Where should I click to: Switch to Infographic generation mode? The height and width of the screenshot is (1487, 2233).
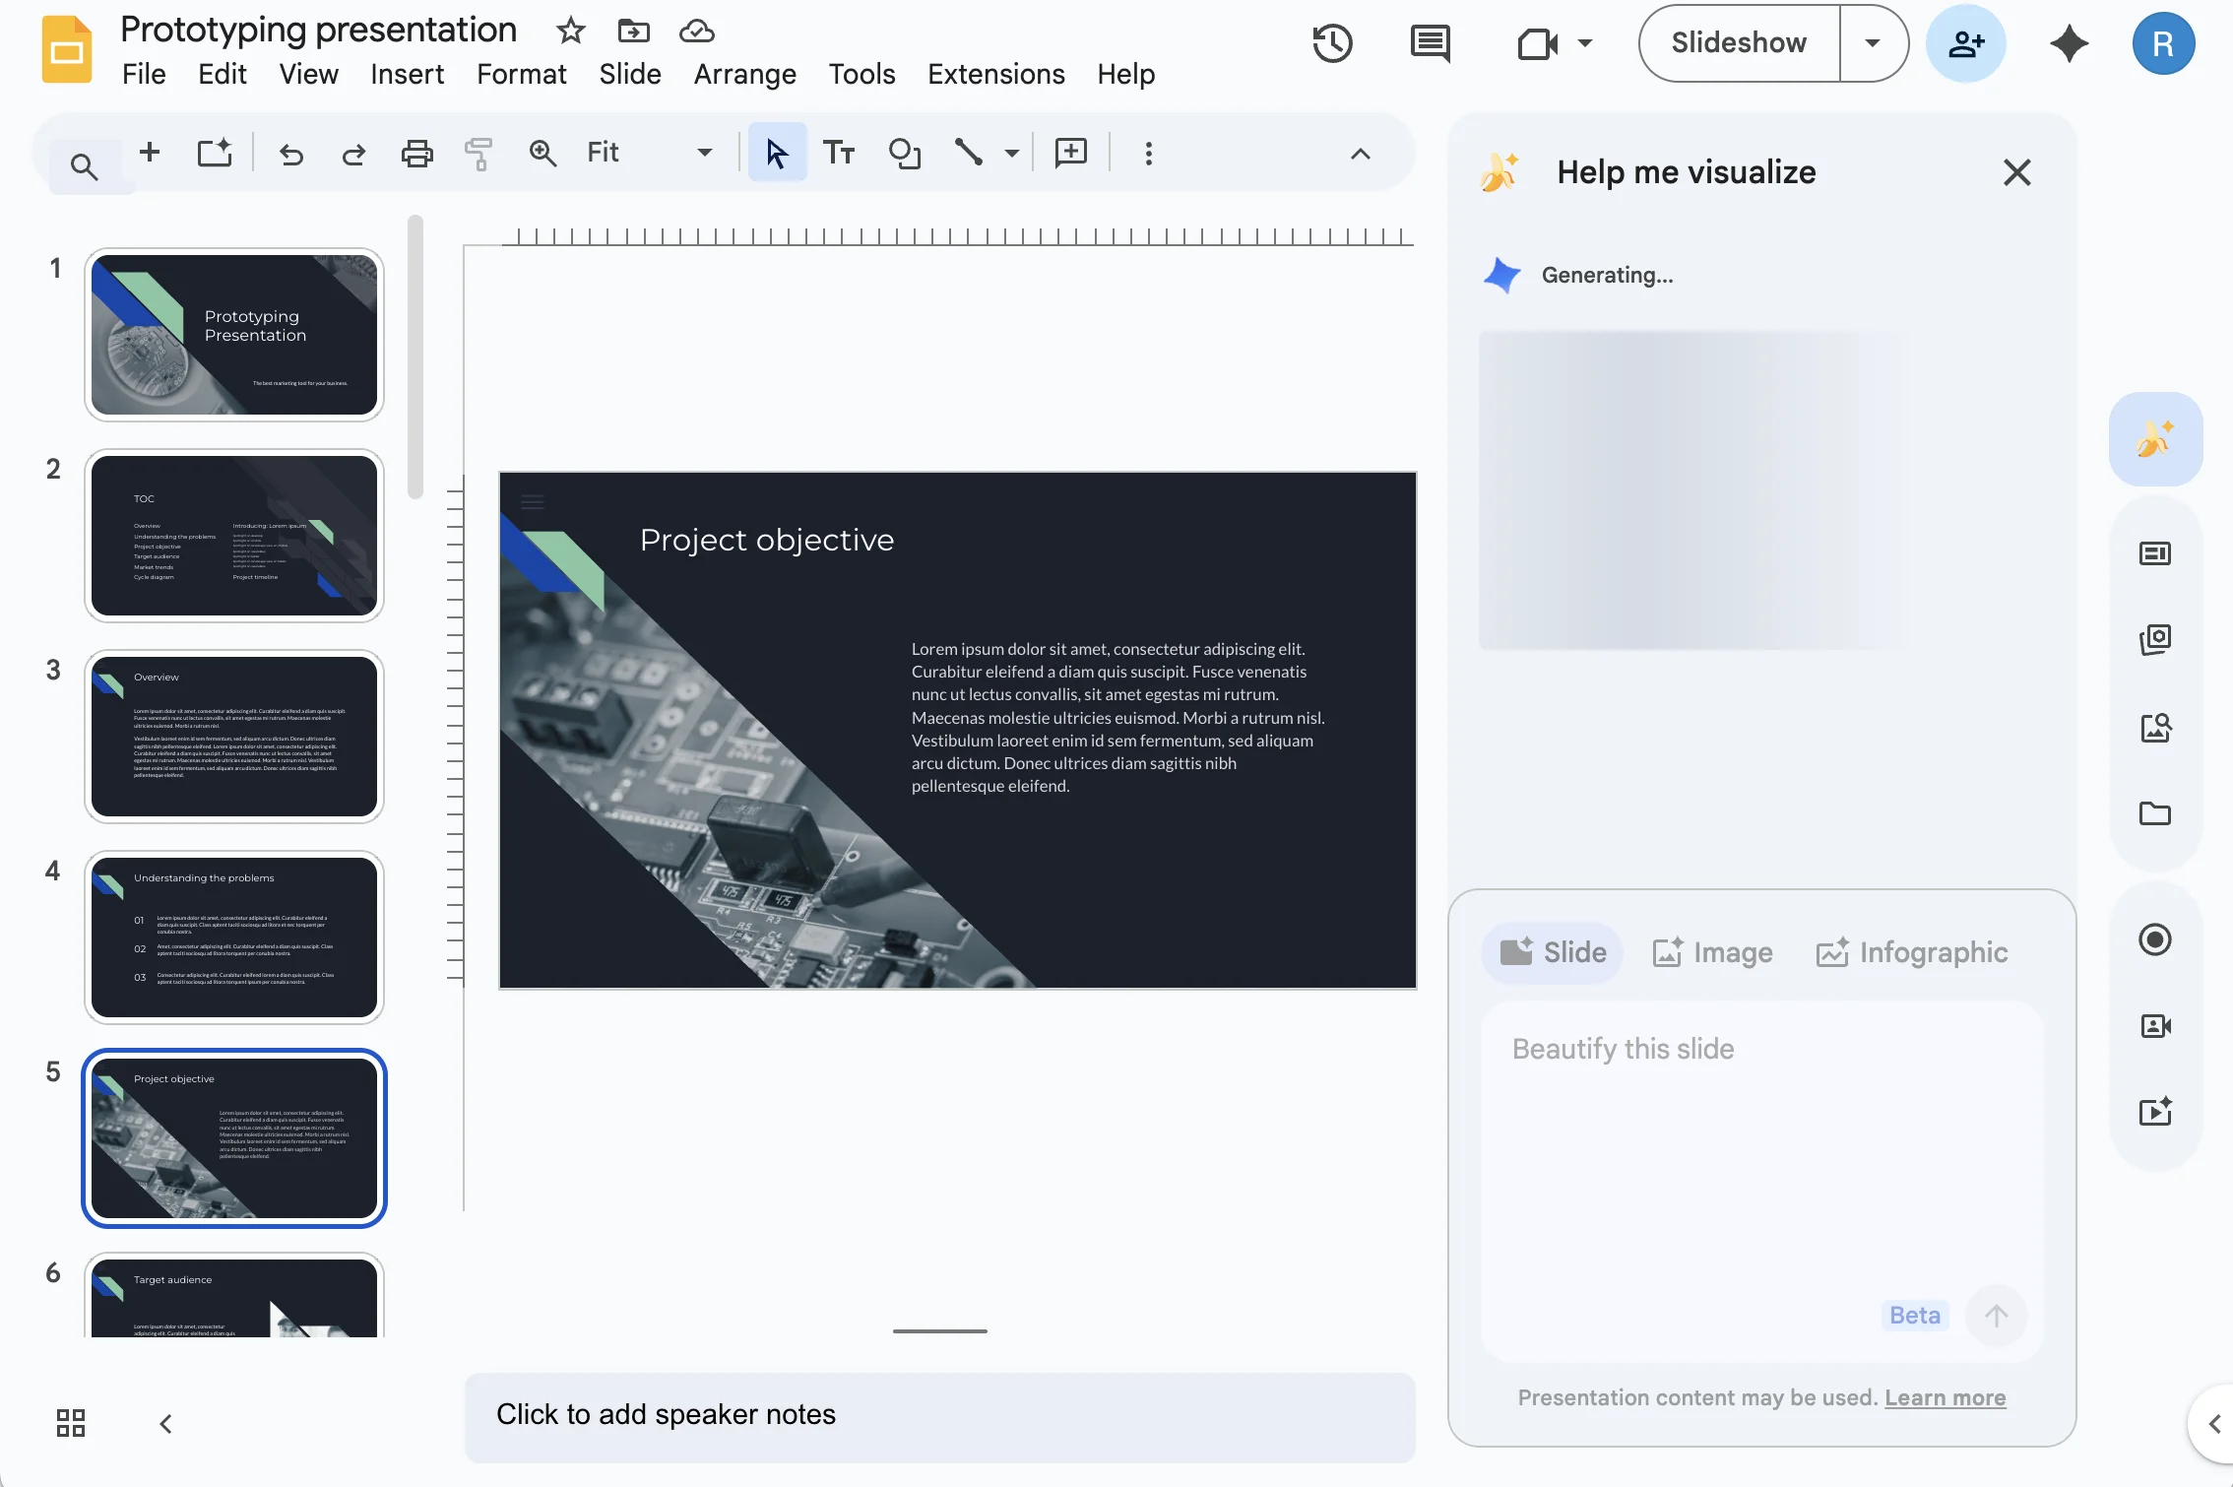(x=1911, y=952)
